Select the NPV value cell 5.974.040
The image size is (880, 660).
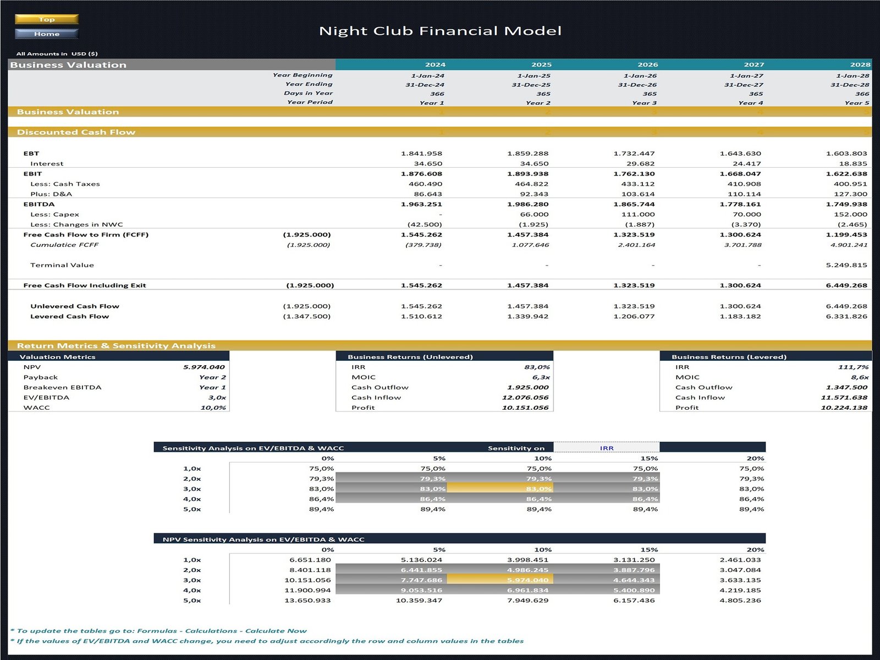205,367
